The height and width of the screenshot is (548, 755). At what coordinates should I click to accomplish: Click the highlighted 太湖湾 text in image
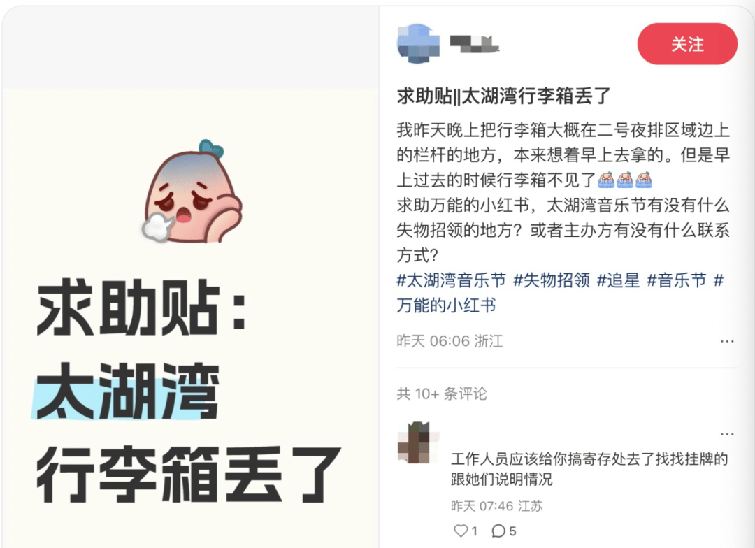[x=127, y=391]
